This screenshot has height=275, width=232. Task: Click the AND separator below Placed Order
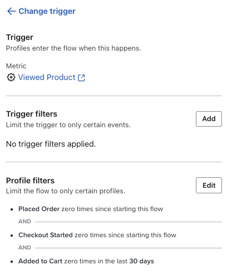24,222
